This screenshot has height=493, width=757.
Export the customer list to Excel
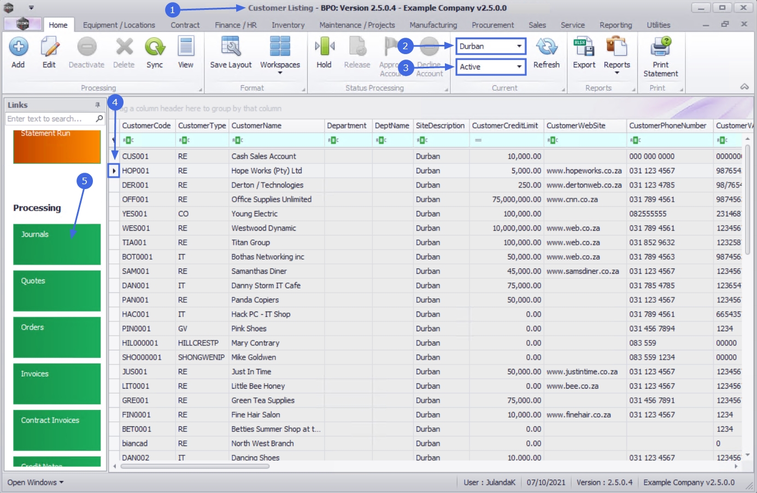584,48
